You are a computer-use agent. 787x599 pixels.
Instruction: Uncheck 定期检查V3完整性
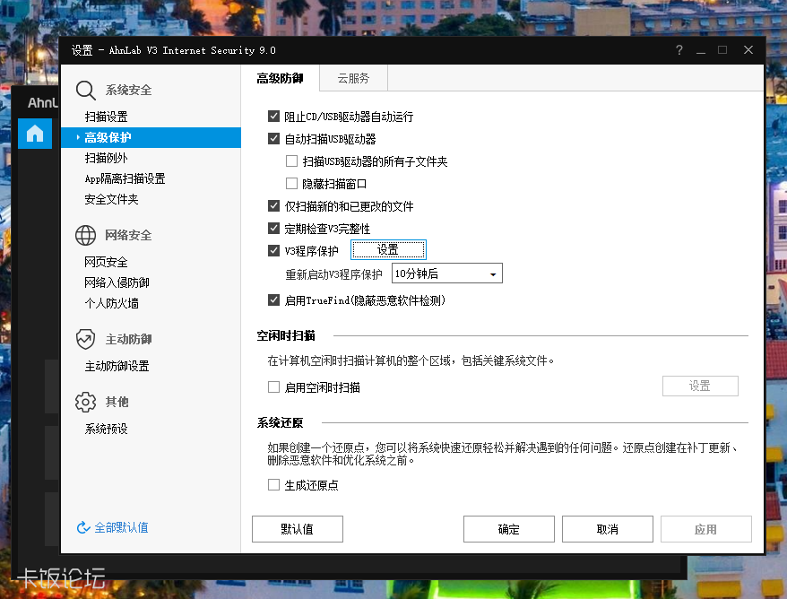[x=274, y=228]
